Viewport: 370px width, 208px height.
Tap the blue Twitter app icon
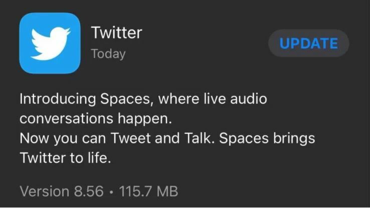click(50, 43)
